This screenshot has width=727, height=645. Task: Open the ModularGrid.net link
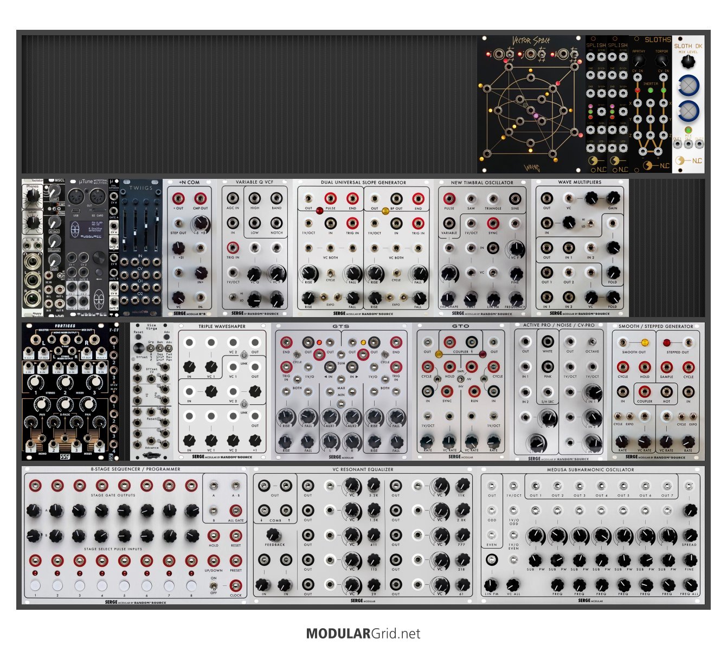[363, 633]
